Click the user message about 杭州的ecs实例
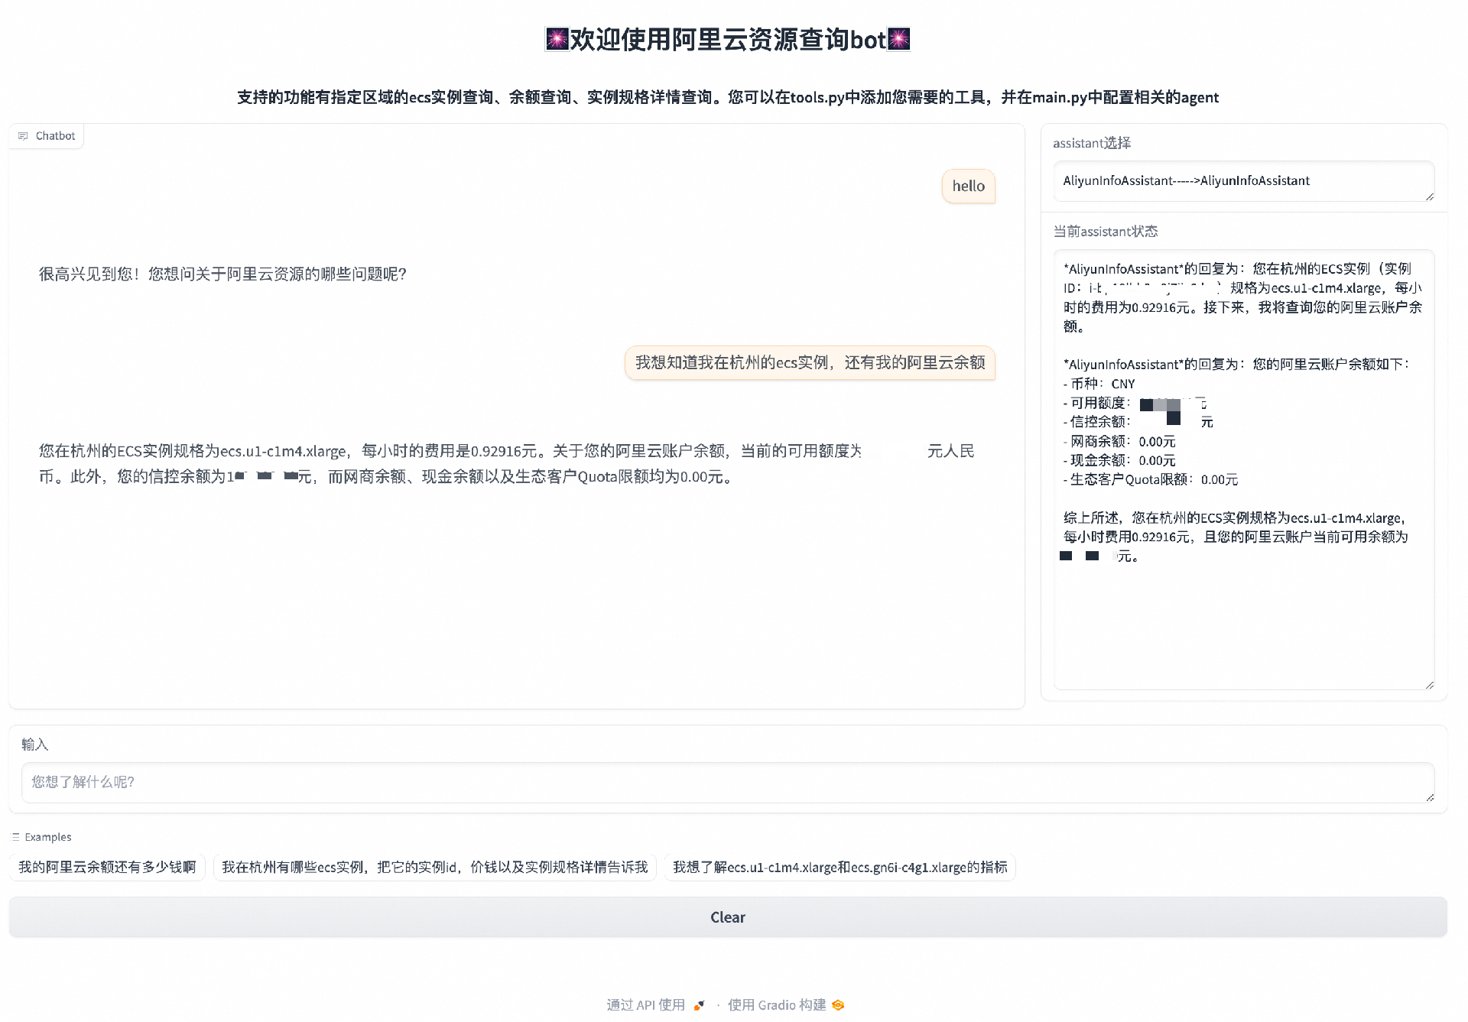The height and width of the screenshot is (1022, 1468). coord(810,362)
